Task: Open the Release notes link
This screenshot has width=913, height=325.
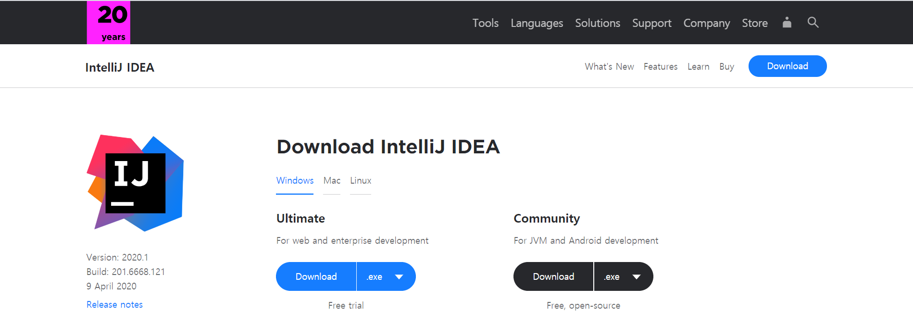Action: pyautogui.click(x=114, y=304)
